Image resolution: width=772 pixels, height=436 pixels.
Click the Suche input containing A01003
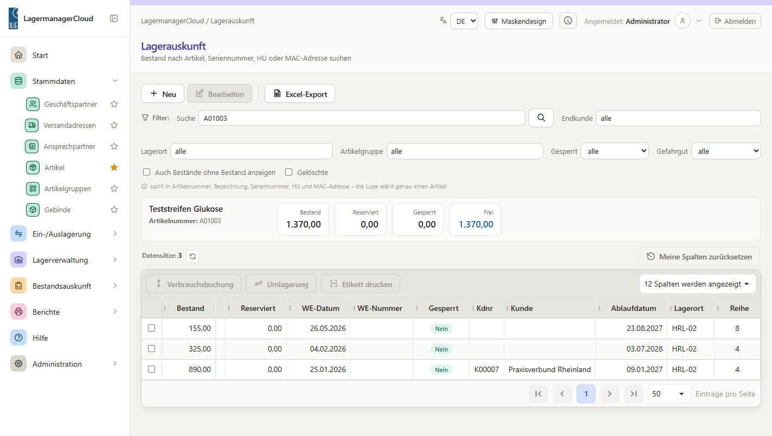pyautogui.click(x=362, y=118)
